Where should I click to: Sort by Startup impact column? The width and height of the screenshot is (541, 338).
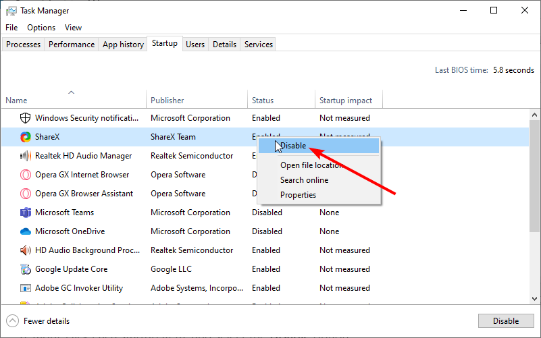pos(345,101)
